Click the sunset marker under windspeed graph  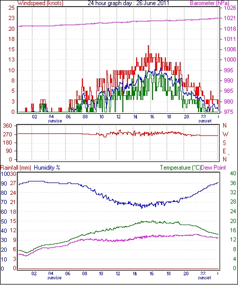click(205, 121)
